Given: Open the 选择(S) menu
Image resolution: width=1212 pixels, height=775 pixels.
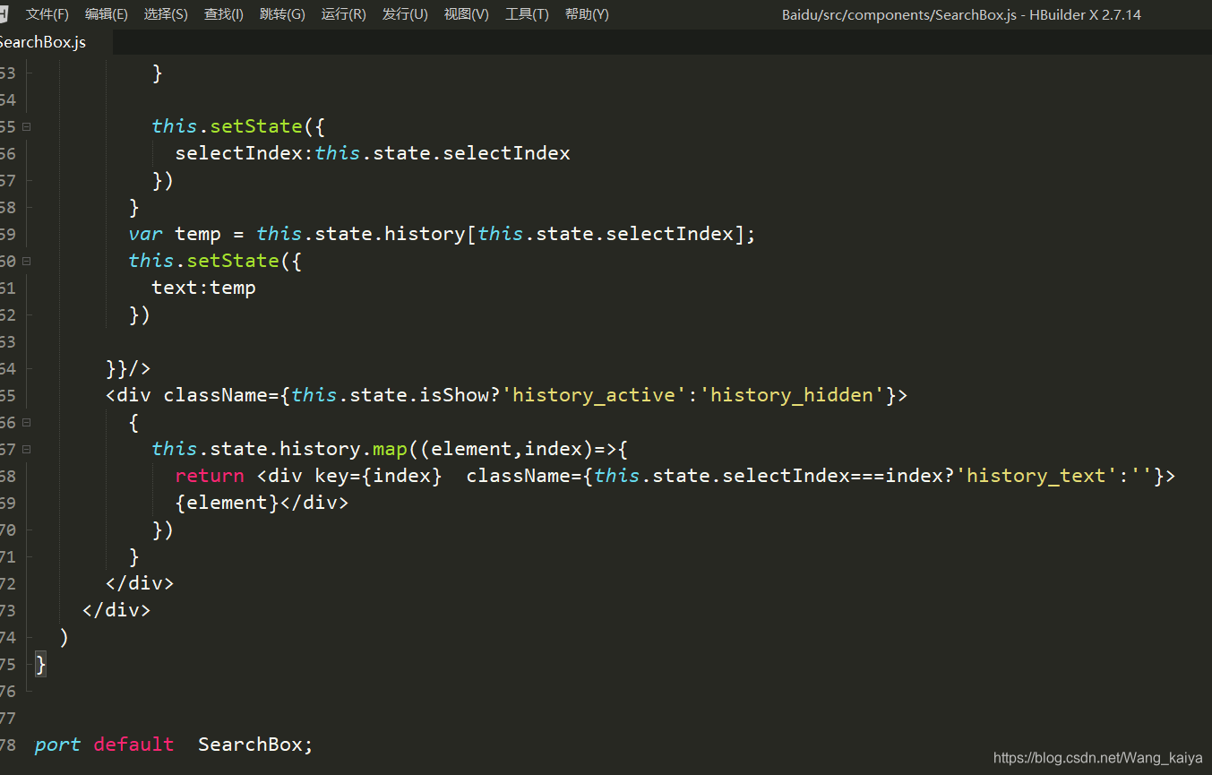Looking at the screenshot, I should point(166,14).
